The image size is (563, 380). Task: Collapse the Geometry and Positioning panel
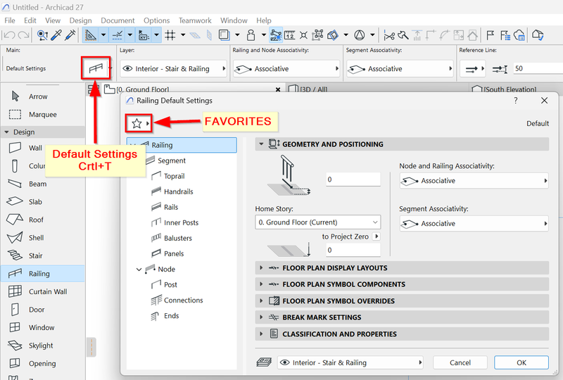tap(261, 144)
